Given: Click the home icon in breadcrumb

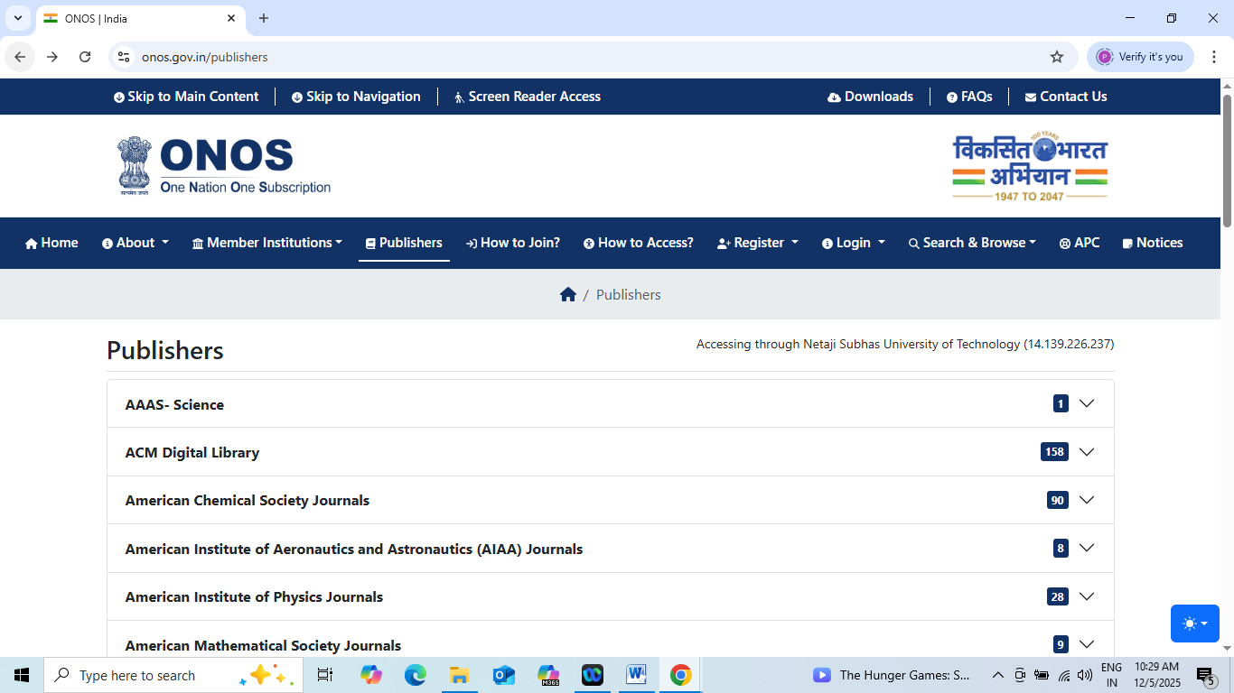Looking at the screenshot, I should click(x=568, y=295).
